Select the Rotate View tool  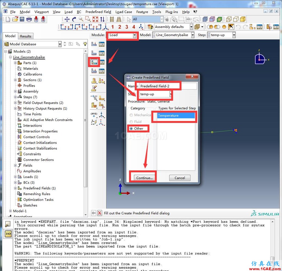(x=74, y=19)
